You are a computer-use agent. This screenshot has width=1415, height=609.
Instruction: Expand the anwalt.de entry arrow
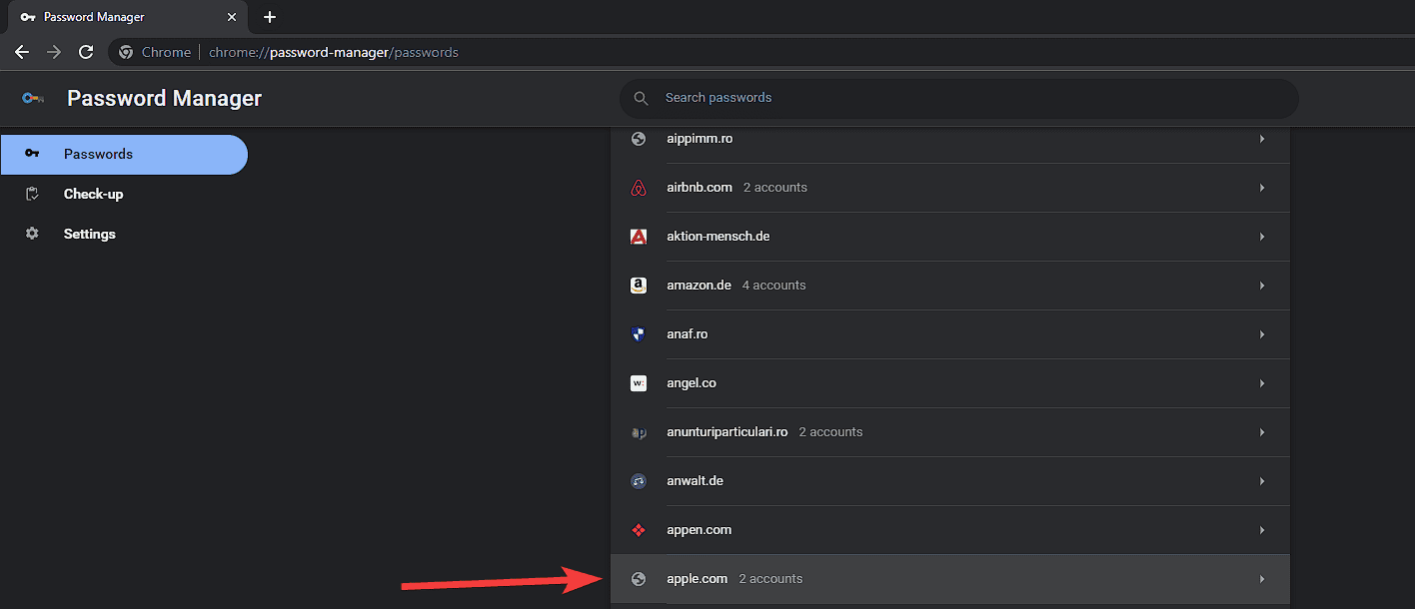click(1262, 481)
